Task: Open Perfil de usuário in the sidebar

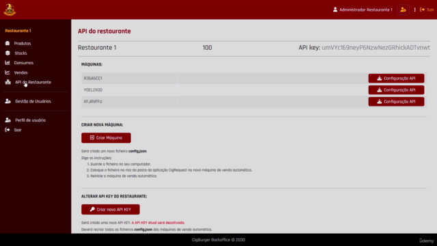Action: pyautogui.click(x=30, y=120)
